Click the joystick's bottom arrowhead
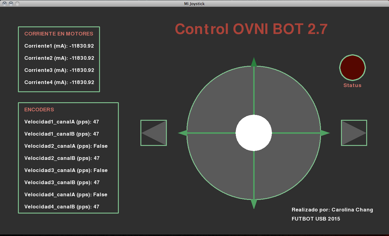 [254, 204]
